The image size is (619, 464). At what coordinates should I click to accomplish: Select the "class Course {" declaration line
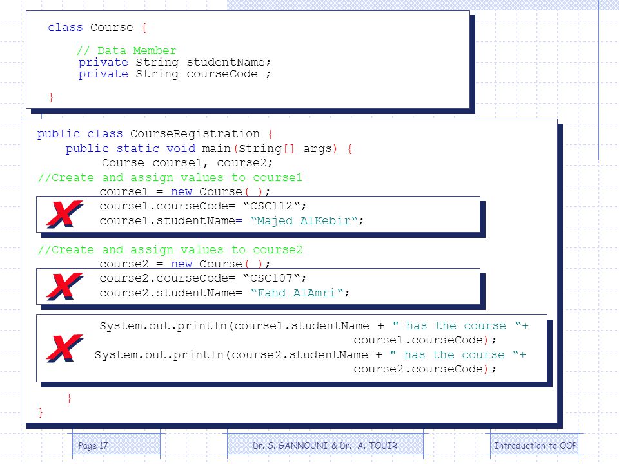tap(97, 28)
